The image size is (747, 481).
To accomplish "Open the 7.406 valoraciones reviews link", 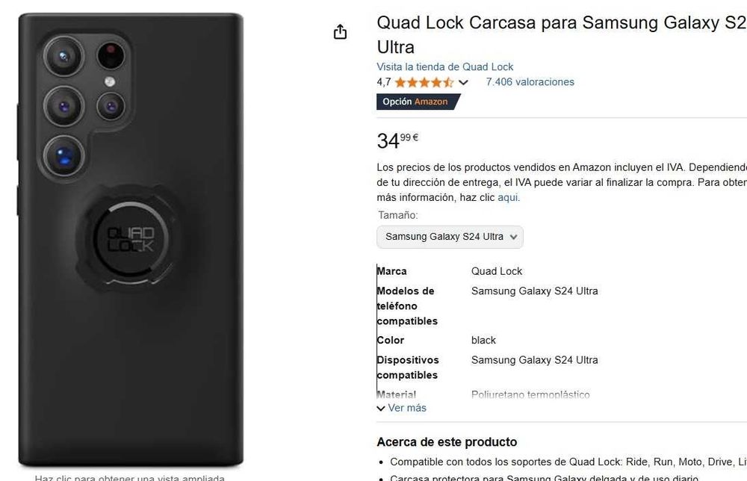I will pos(530,82).
